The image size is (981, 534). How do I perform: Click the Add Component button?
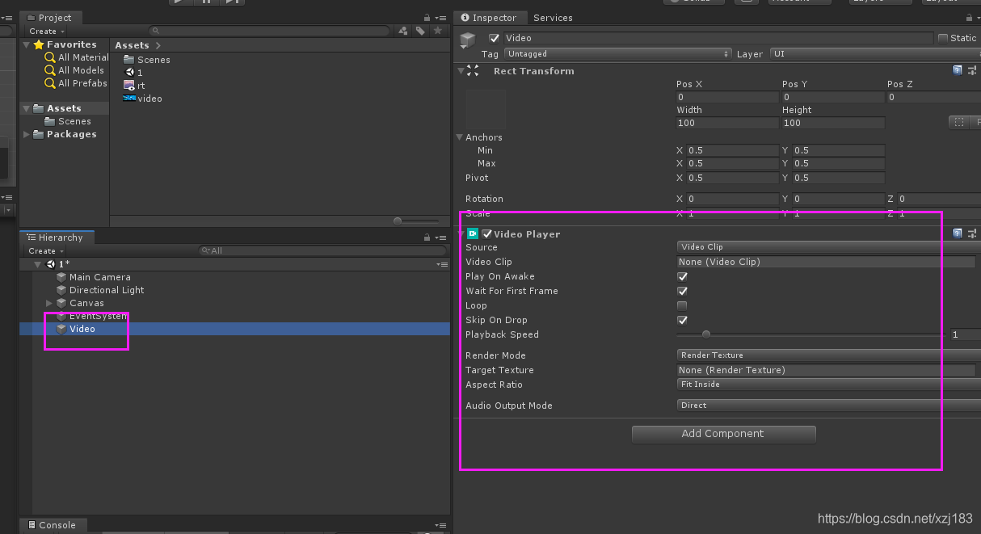click(723, 434)
